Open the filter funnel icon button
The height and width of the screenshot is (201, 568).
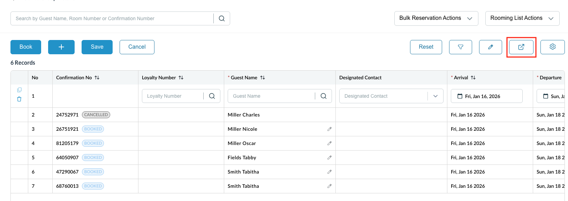[460, 47]
